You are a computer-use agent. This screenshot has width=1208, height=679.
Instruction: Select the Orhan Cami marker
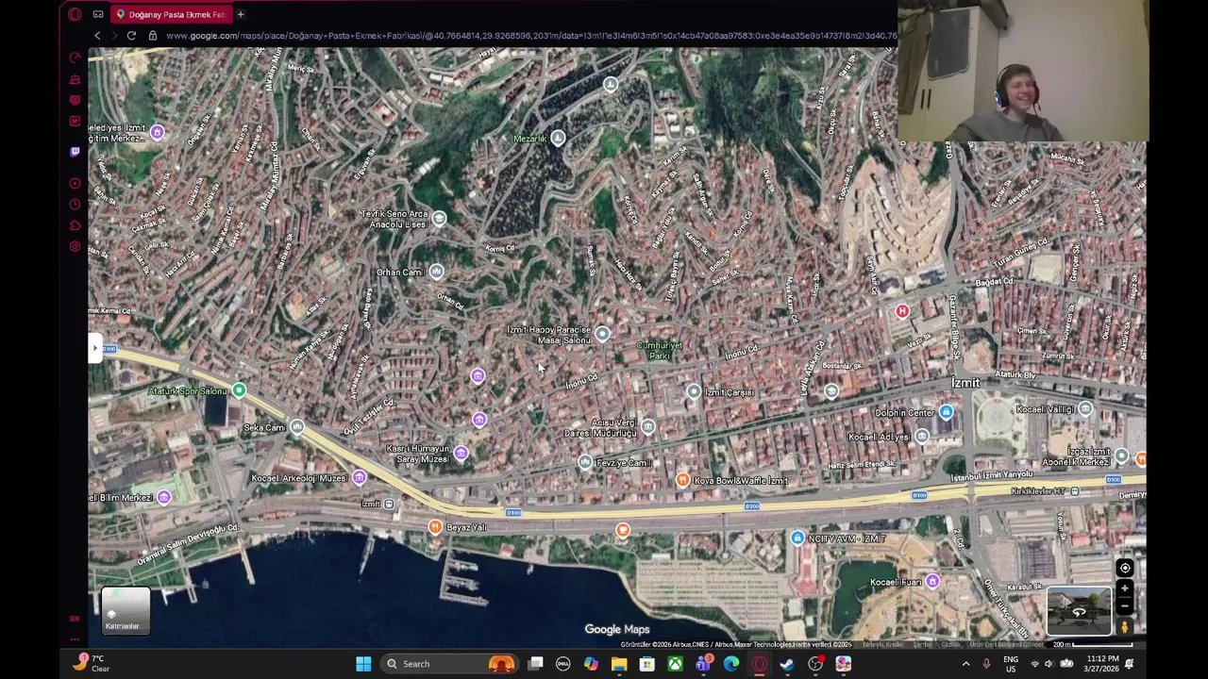[436, 273]
